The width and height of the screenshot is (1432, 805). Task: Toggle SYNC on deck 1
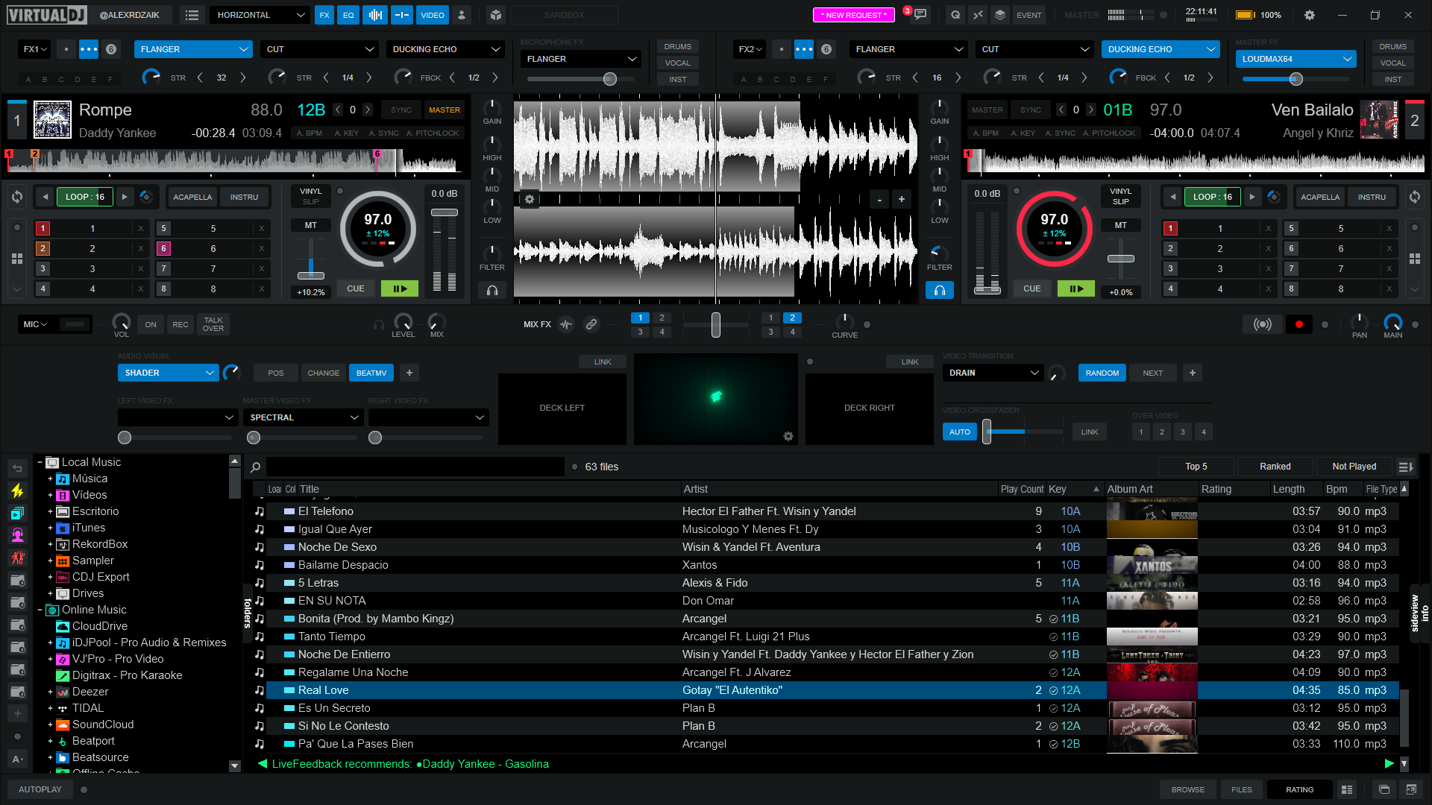(401, 110)
